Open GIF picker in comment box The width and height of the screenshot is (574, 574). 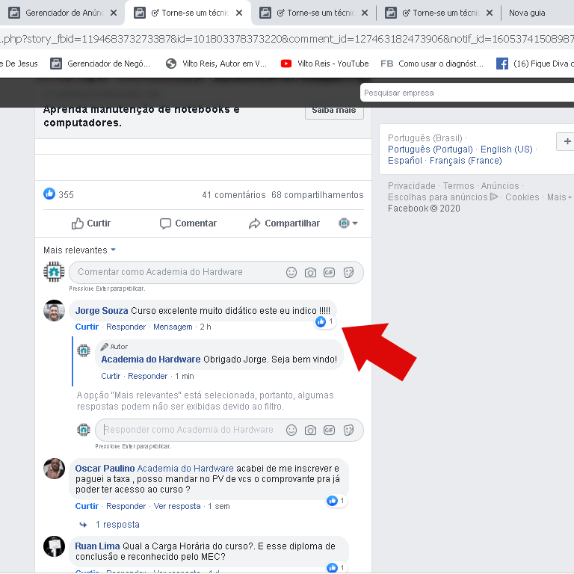click(329, 272)
